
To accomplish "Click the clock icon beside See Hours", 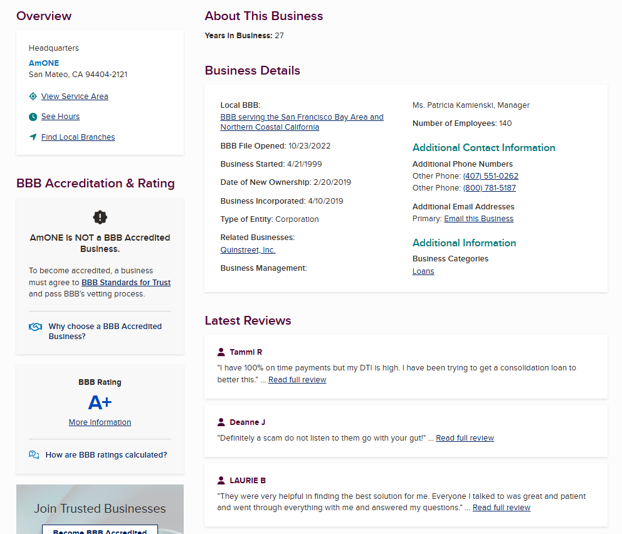I will 33,117.
